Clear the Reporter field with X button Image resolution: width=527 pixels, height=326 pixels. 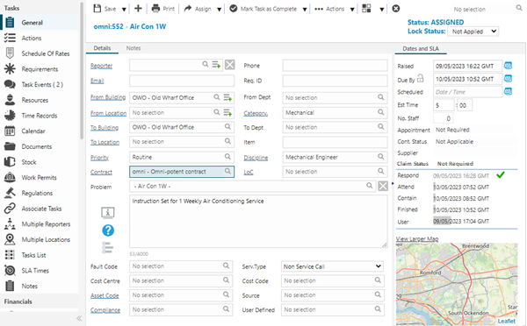pyautogui.click(x=229, y=64)
